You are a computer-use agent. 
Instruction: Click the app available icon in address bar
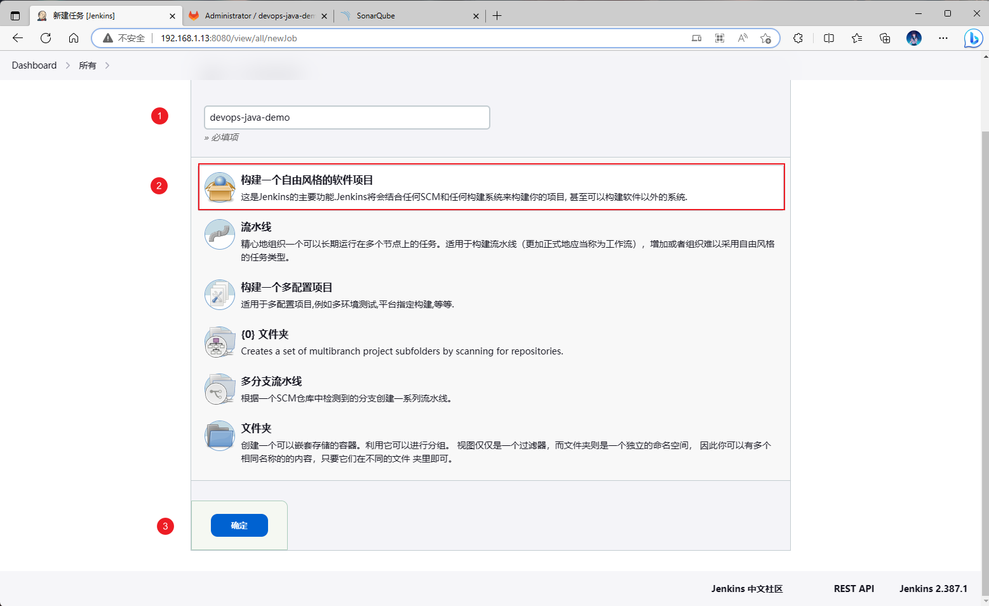697,38
